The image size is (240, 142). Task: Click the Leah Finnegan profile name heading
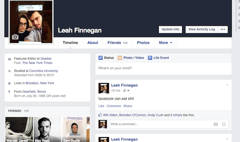point(80,30)
